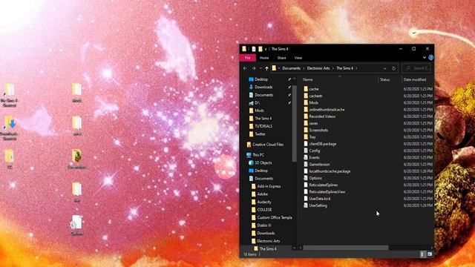Screen dimensions: 475x267
Task: Click the new folder quick access toolbar icon
Action: point(261,49)
